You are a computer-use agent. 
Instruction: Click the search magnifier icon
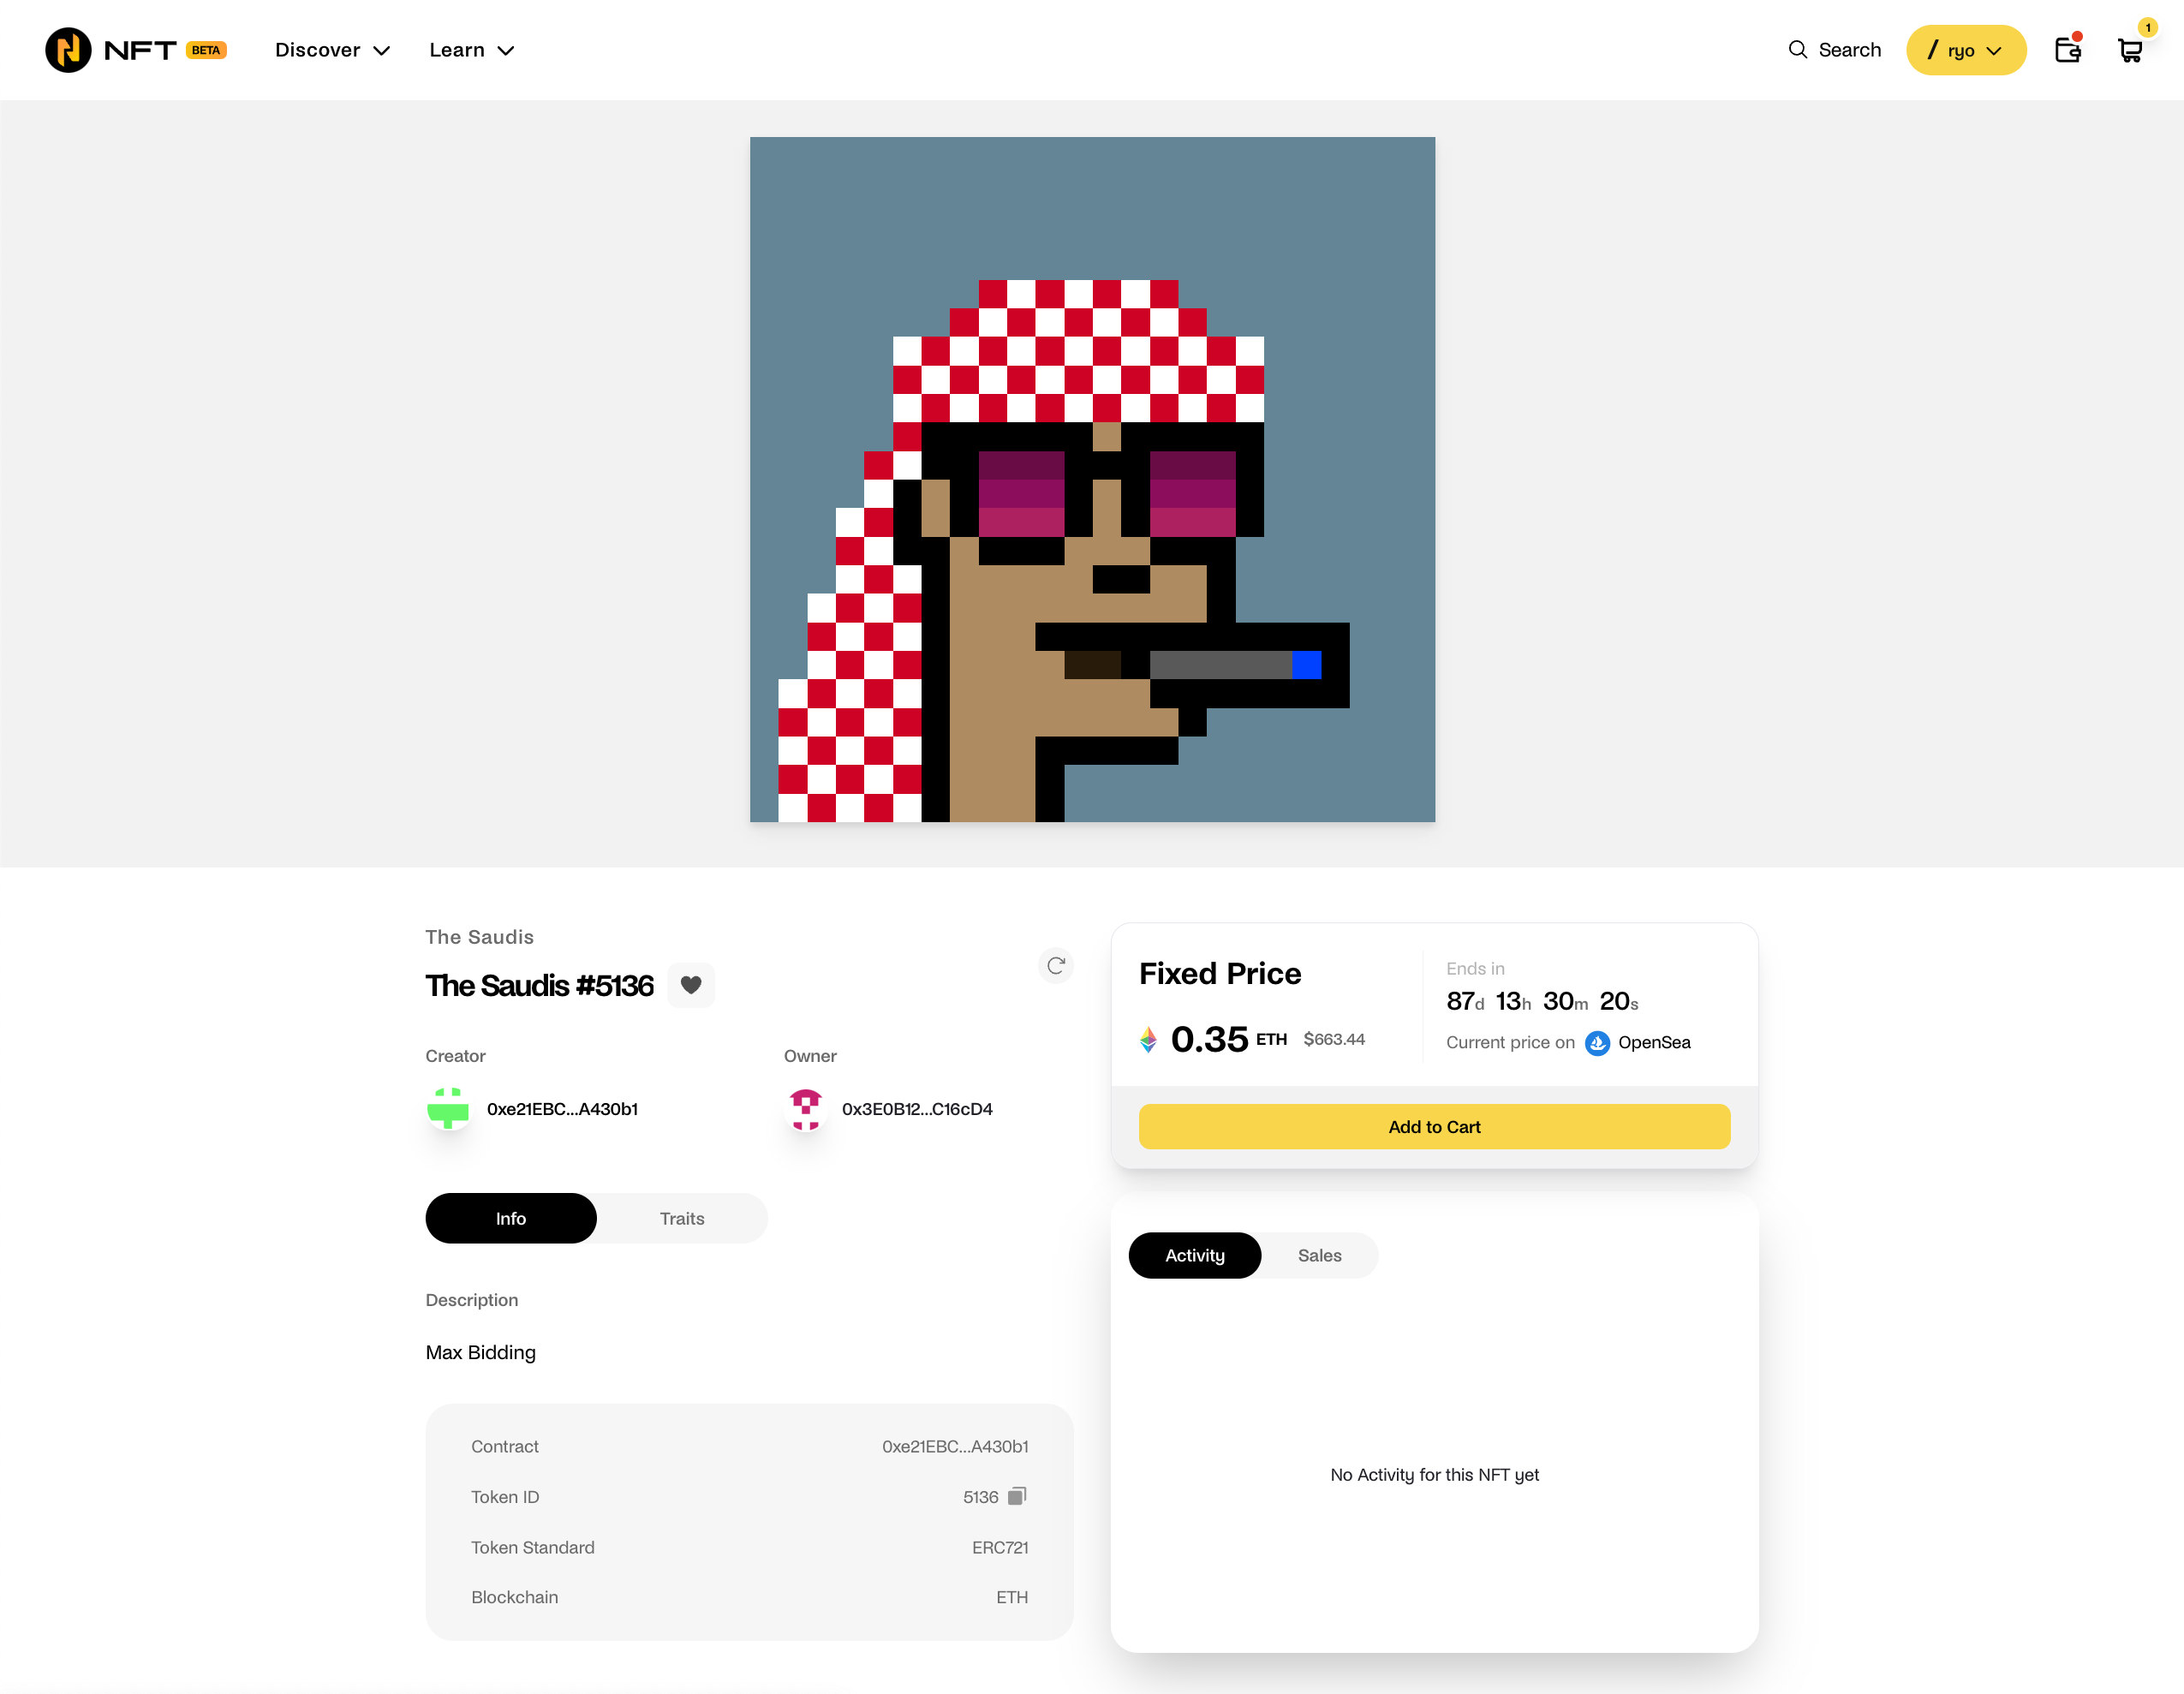click(1797, 50)
